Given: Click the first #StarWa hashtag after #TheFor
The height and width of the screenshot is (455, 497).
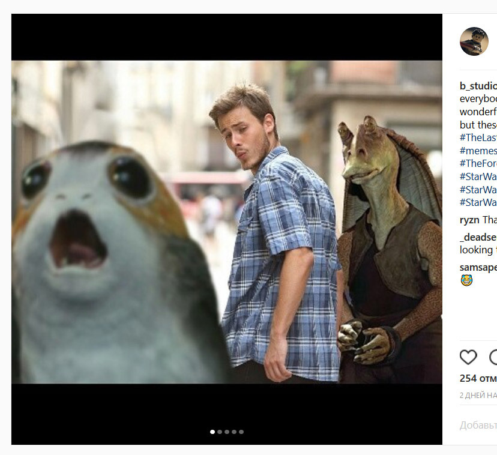Looking at the screenshot, I should click(478, 176).
